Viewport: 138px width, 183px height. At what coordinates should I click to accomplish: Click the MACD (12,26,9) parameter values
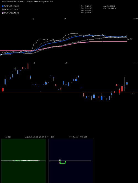37,137
